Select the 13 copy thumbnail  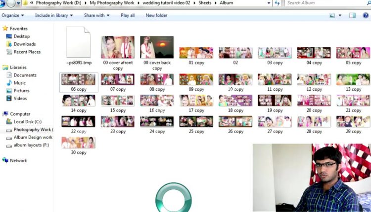coord(353,79)
